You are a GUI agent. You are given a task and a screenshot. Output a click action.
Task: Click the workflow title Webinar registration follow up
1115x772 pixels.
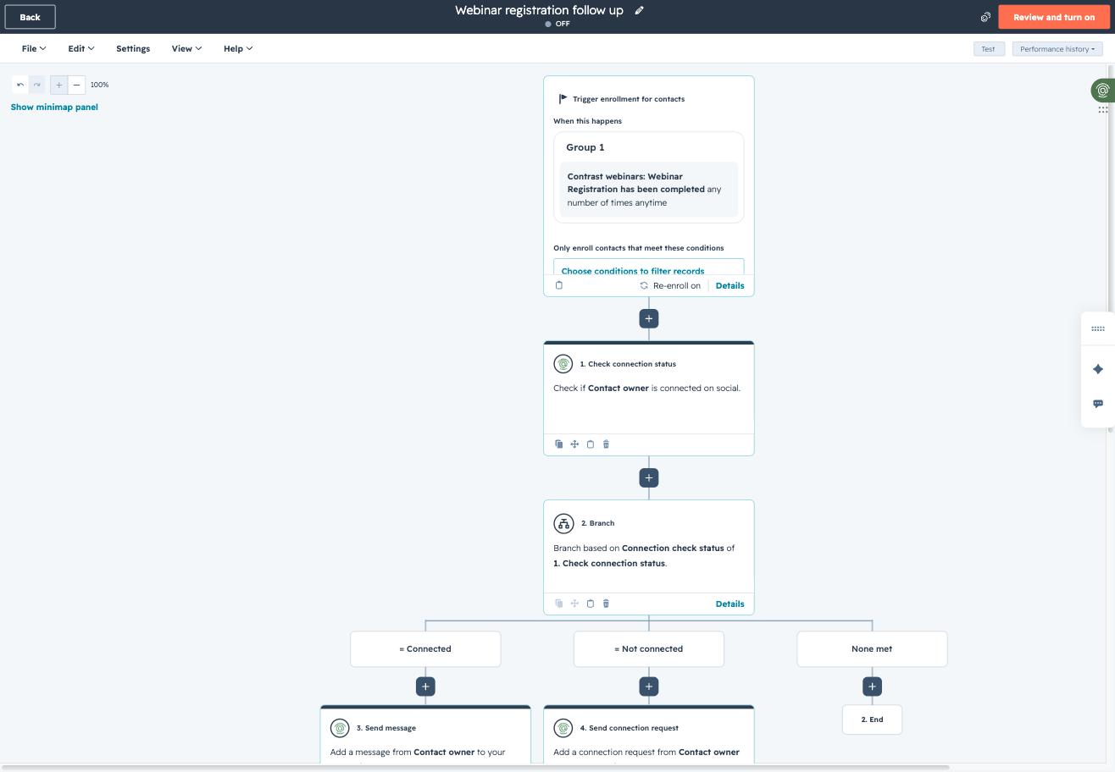[x=539, y=10]
